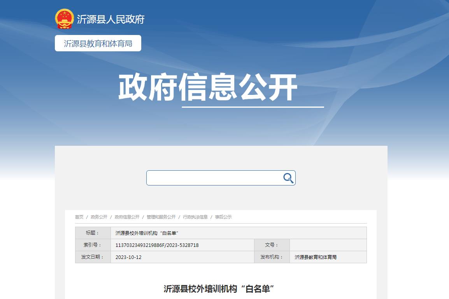Open 政务公开 breadcrumb link
The height and width of the screenshot is (299, 449).
pos(99,217)
